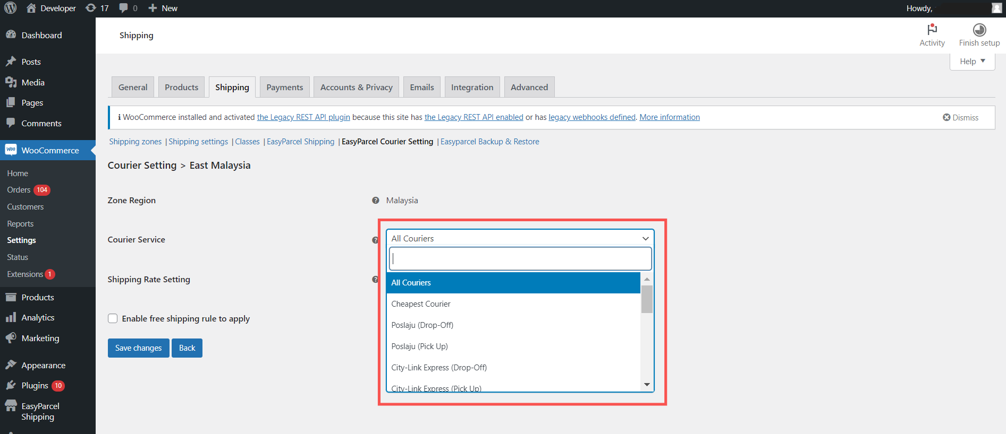Open the Appearance brush menu
The height and width of the screenshot is (434, 1006).
pyautogui.click(x=11, y=365)
